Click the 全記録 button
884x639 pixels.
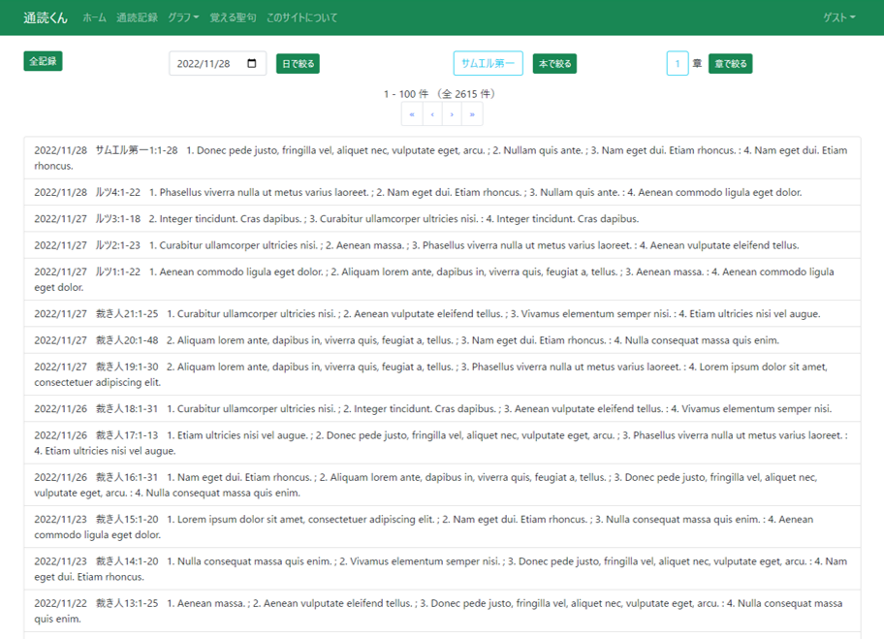click(x=43, y=61)
